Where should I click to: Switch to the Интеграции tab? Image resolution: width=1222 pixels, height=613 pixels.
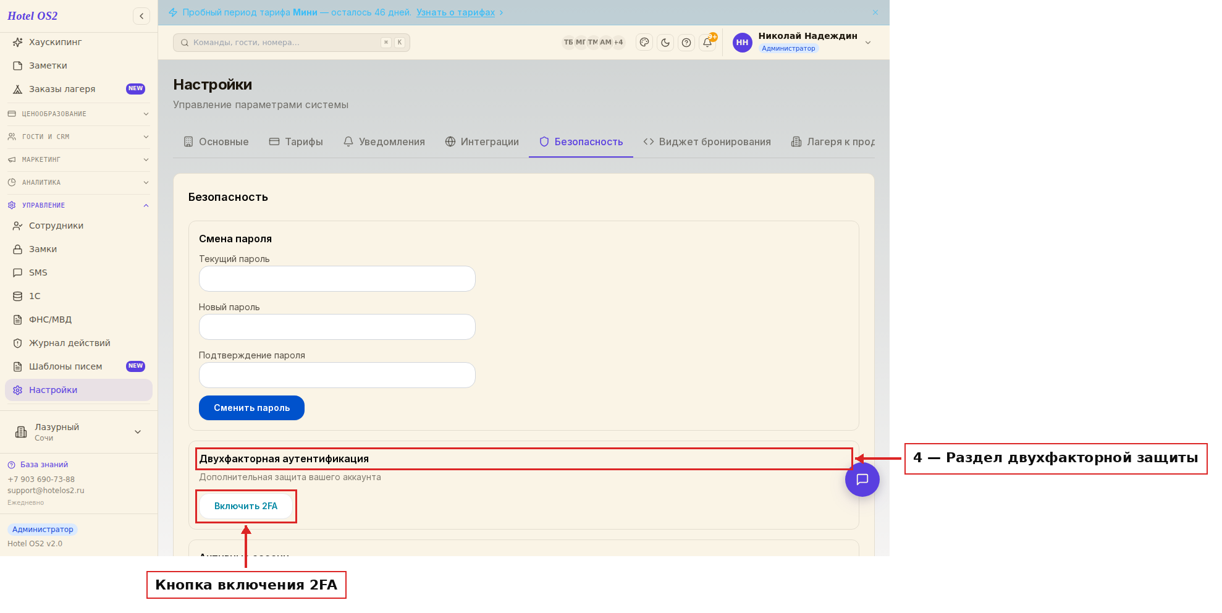pos(482,142)
